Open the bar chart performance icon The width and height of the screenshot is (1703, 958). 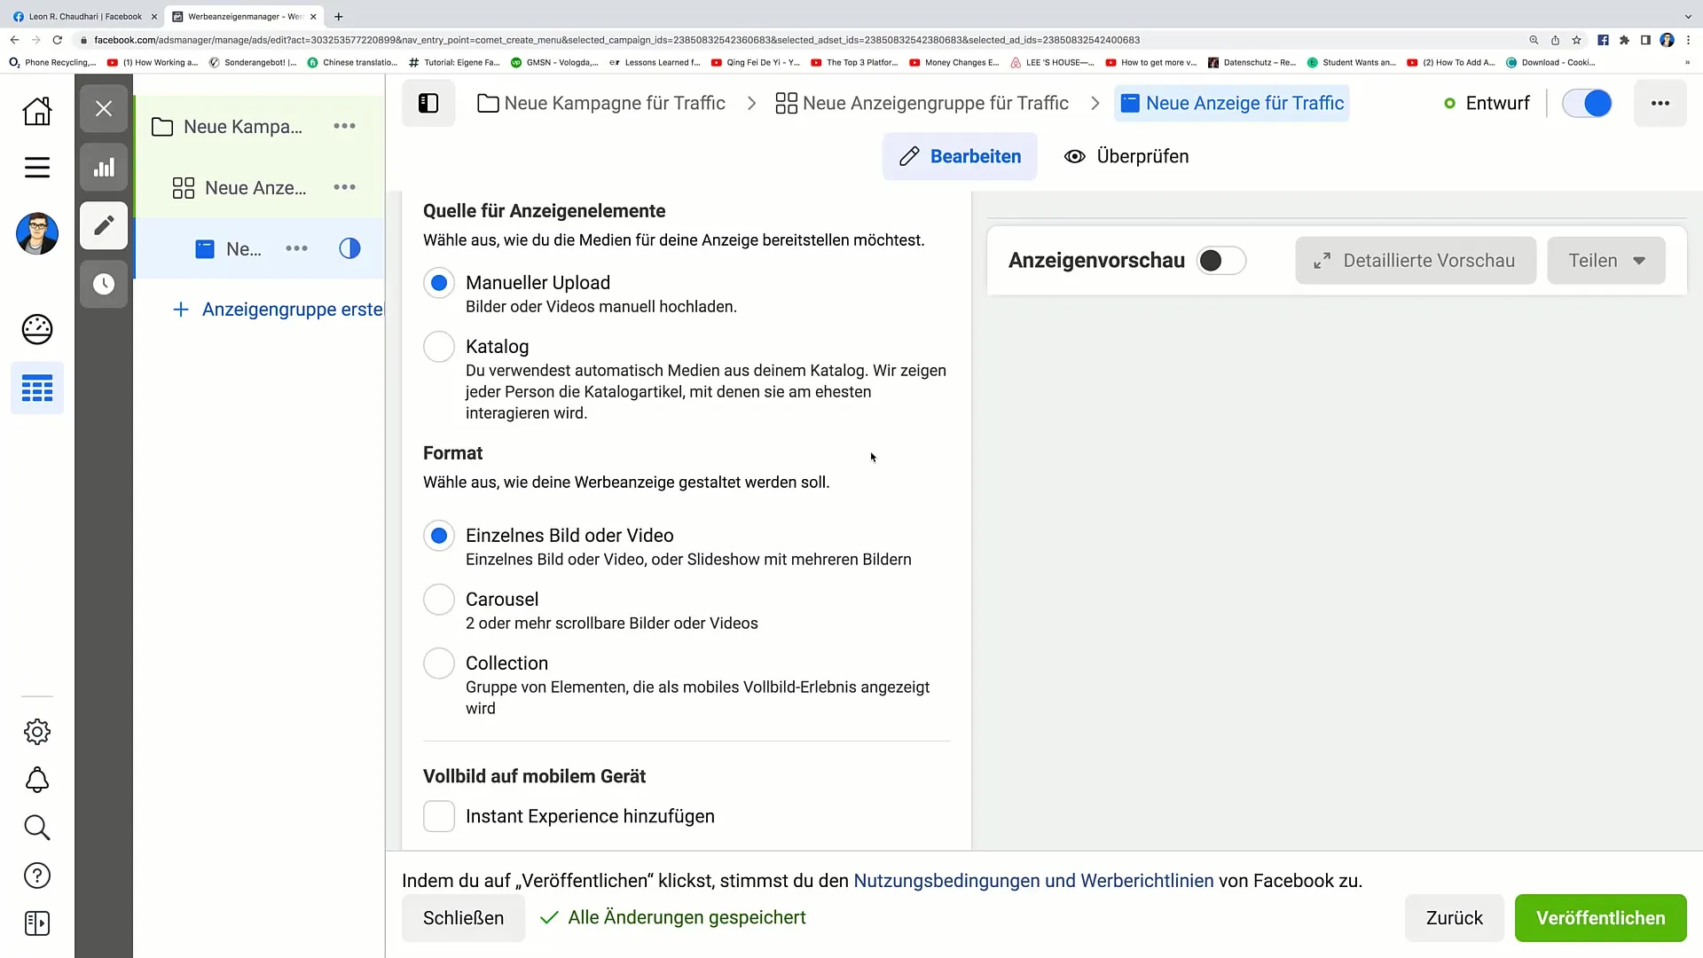coord(104,167)
